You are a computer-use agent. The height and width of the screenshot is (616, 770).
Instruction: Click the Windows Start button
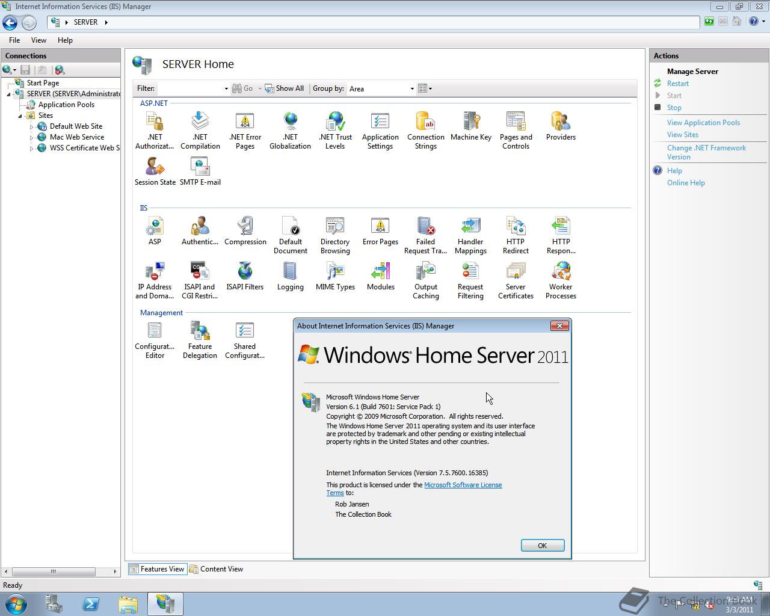tap(16, 603)
